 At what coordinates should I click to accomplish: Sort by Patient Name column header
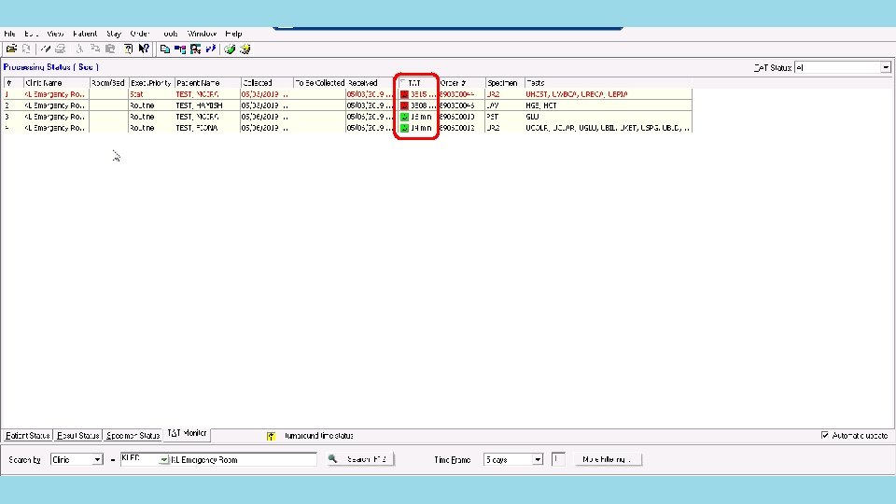[x=207, y=83]
